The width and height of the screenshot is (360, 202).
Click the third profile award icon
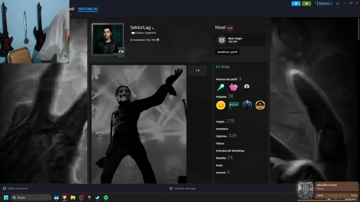(247, 87)
